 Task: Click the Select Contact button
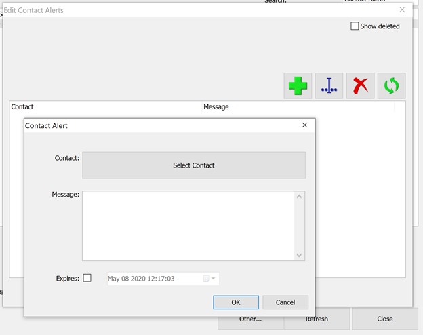[x=194, y=165]
